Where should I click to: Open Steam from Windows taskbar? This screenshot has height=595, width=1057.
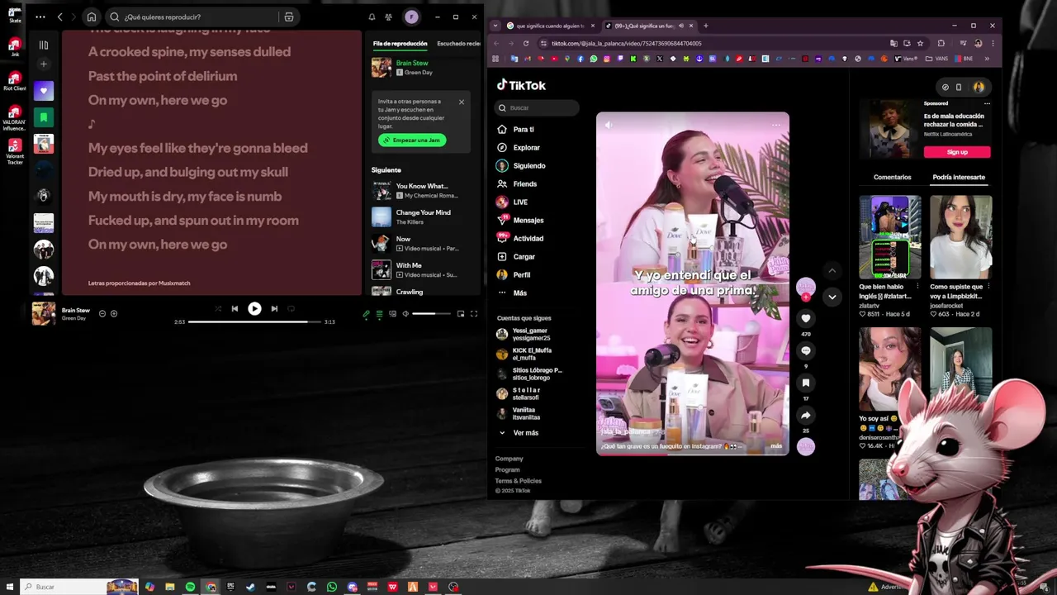[x=251, y=587]
